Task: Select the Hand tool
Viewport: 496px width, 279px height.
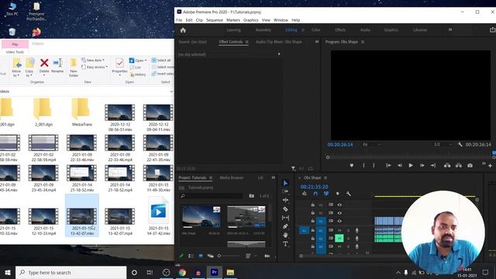Action: click(285, 235)
